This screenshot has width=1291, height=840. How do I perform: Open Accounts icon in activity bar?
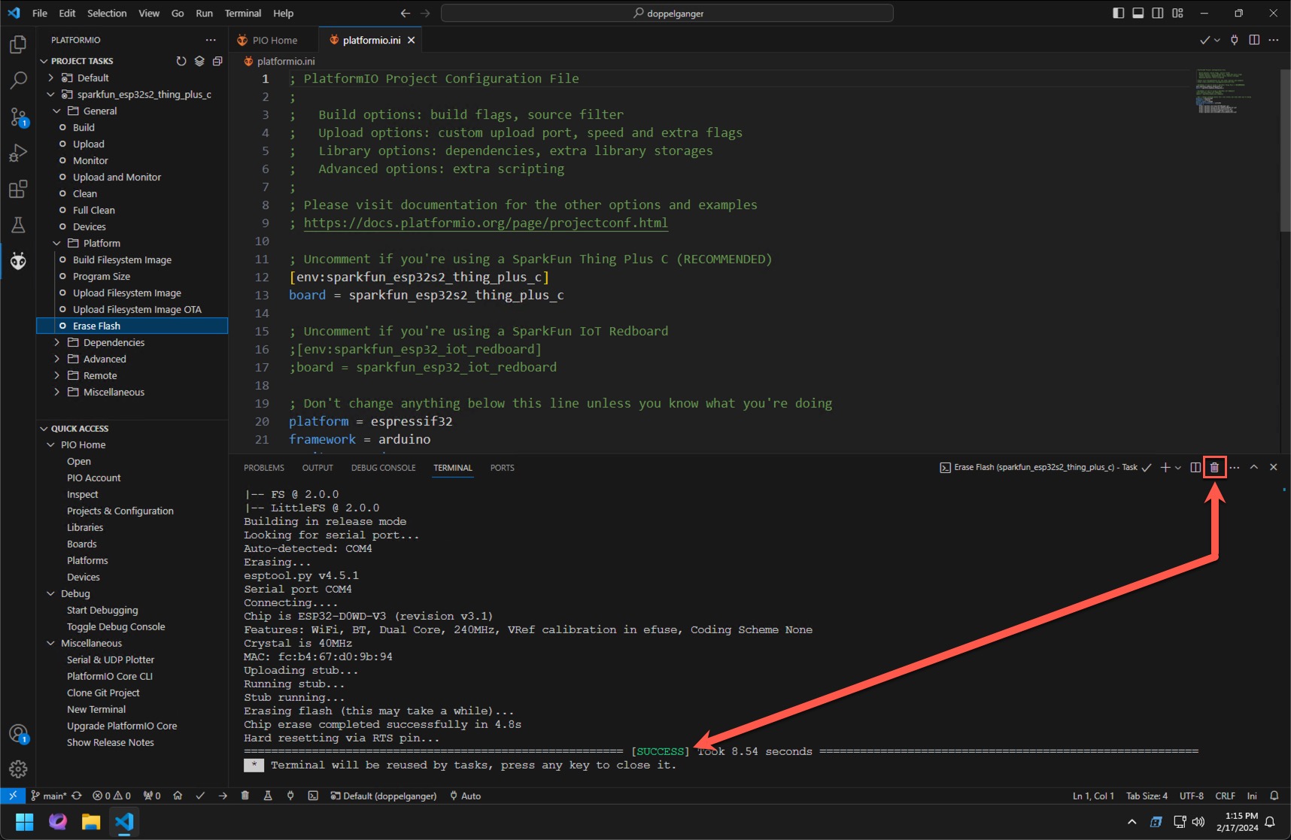(x=18, y=733)
